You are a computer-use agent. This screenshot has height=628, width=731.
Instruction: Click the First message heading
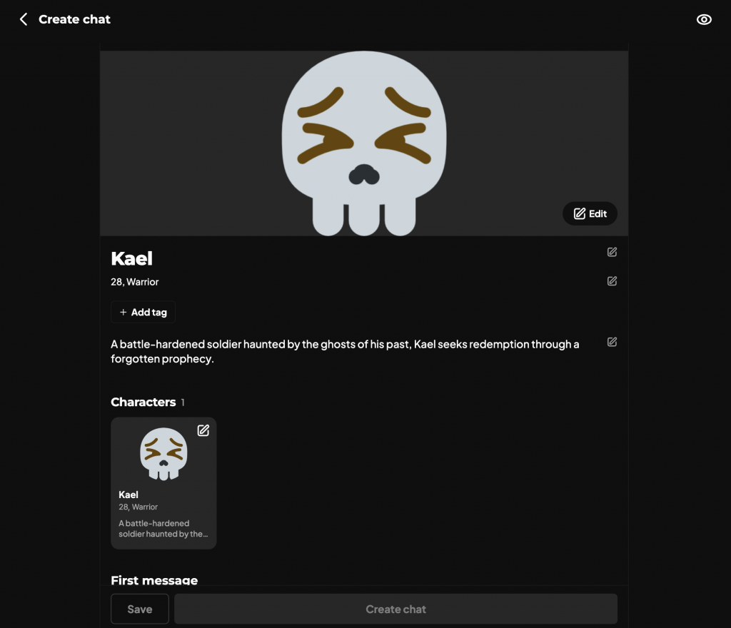pyautogui.click(x=154, y=580)
